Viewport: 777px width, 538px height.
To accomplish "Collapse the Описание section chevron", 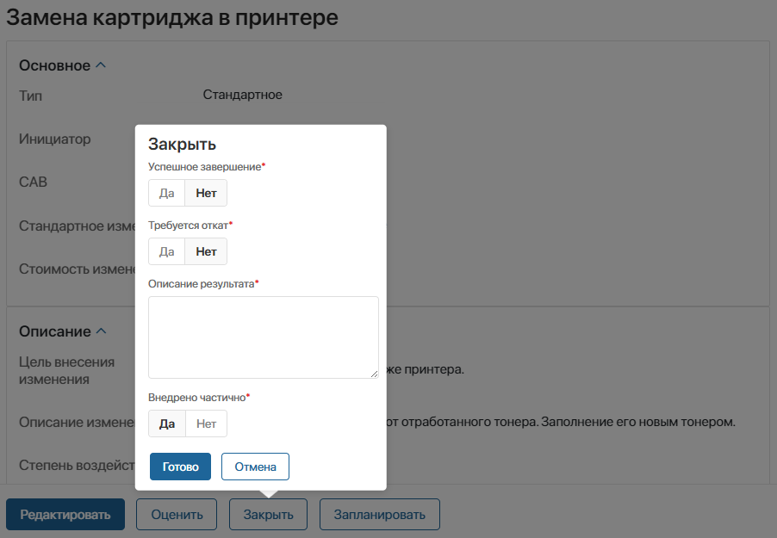I will point(101,331).
